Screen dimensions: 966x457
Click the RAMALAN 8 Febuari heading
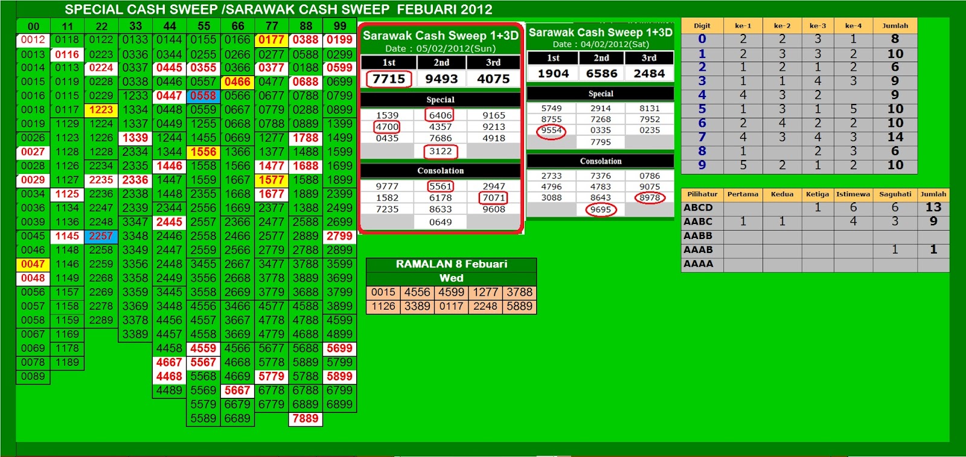[452, 264]
